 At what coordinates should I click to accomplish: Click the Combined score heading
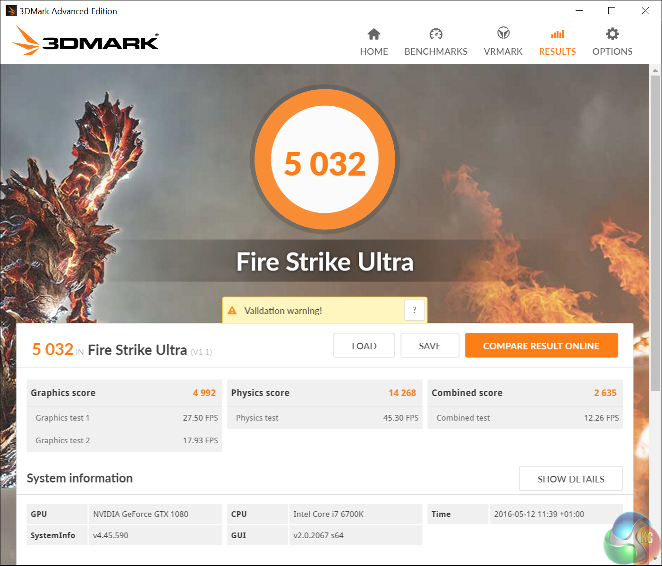(x=467, y=393)
